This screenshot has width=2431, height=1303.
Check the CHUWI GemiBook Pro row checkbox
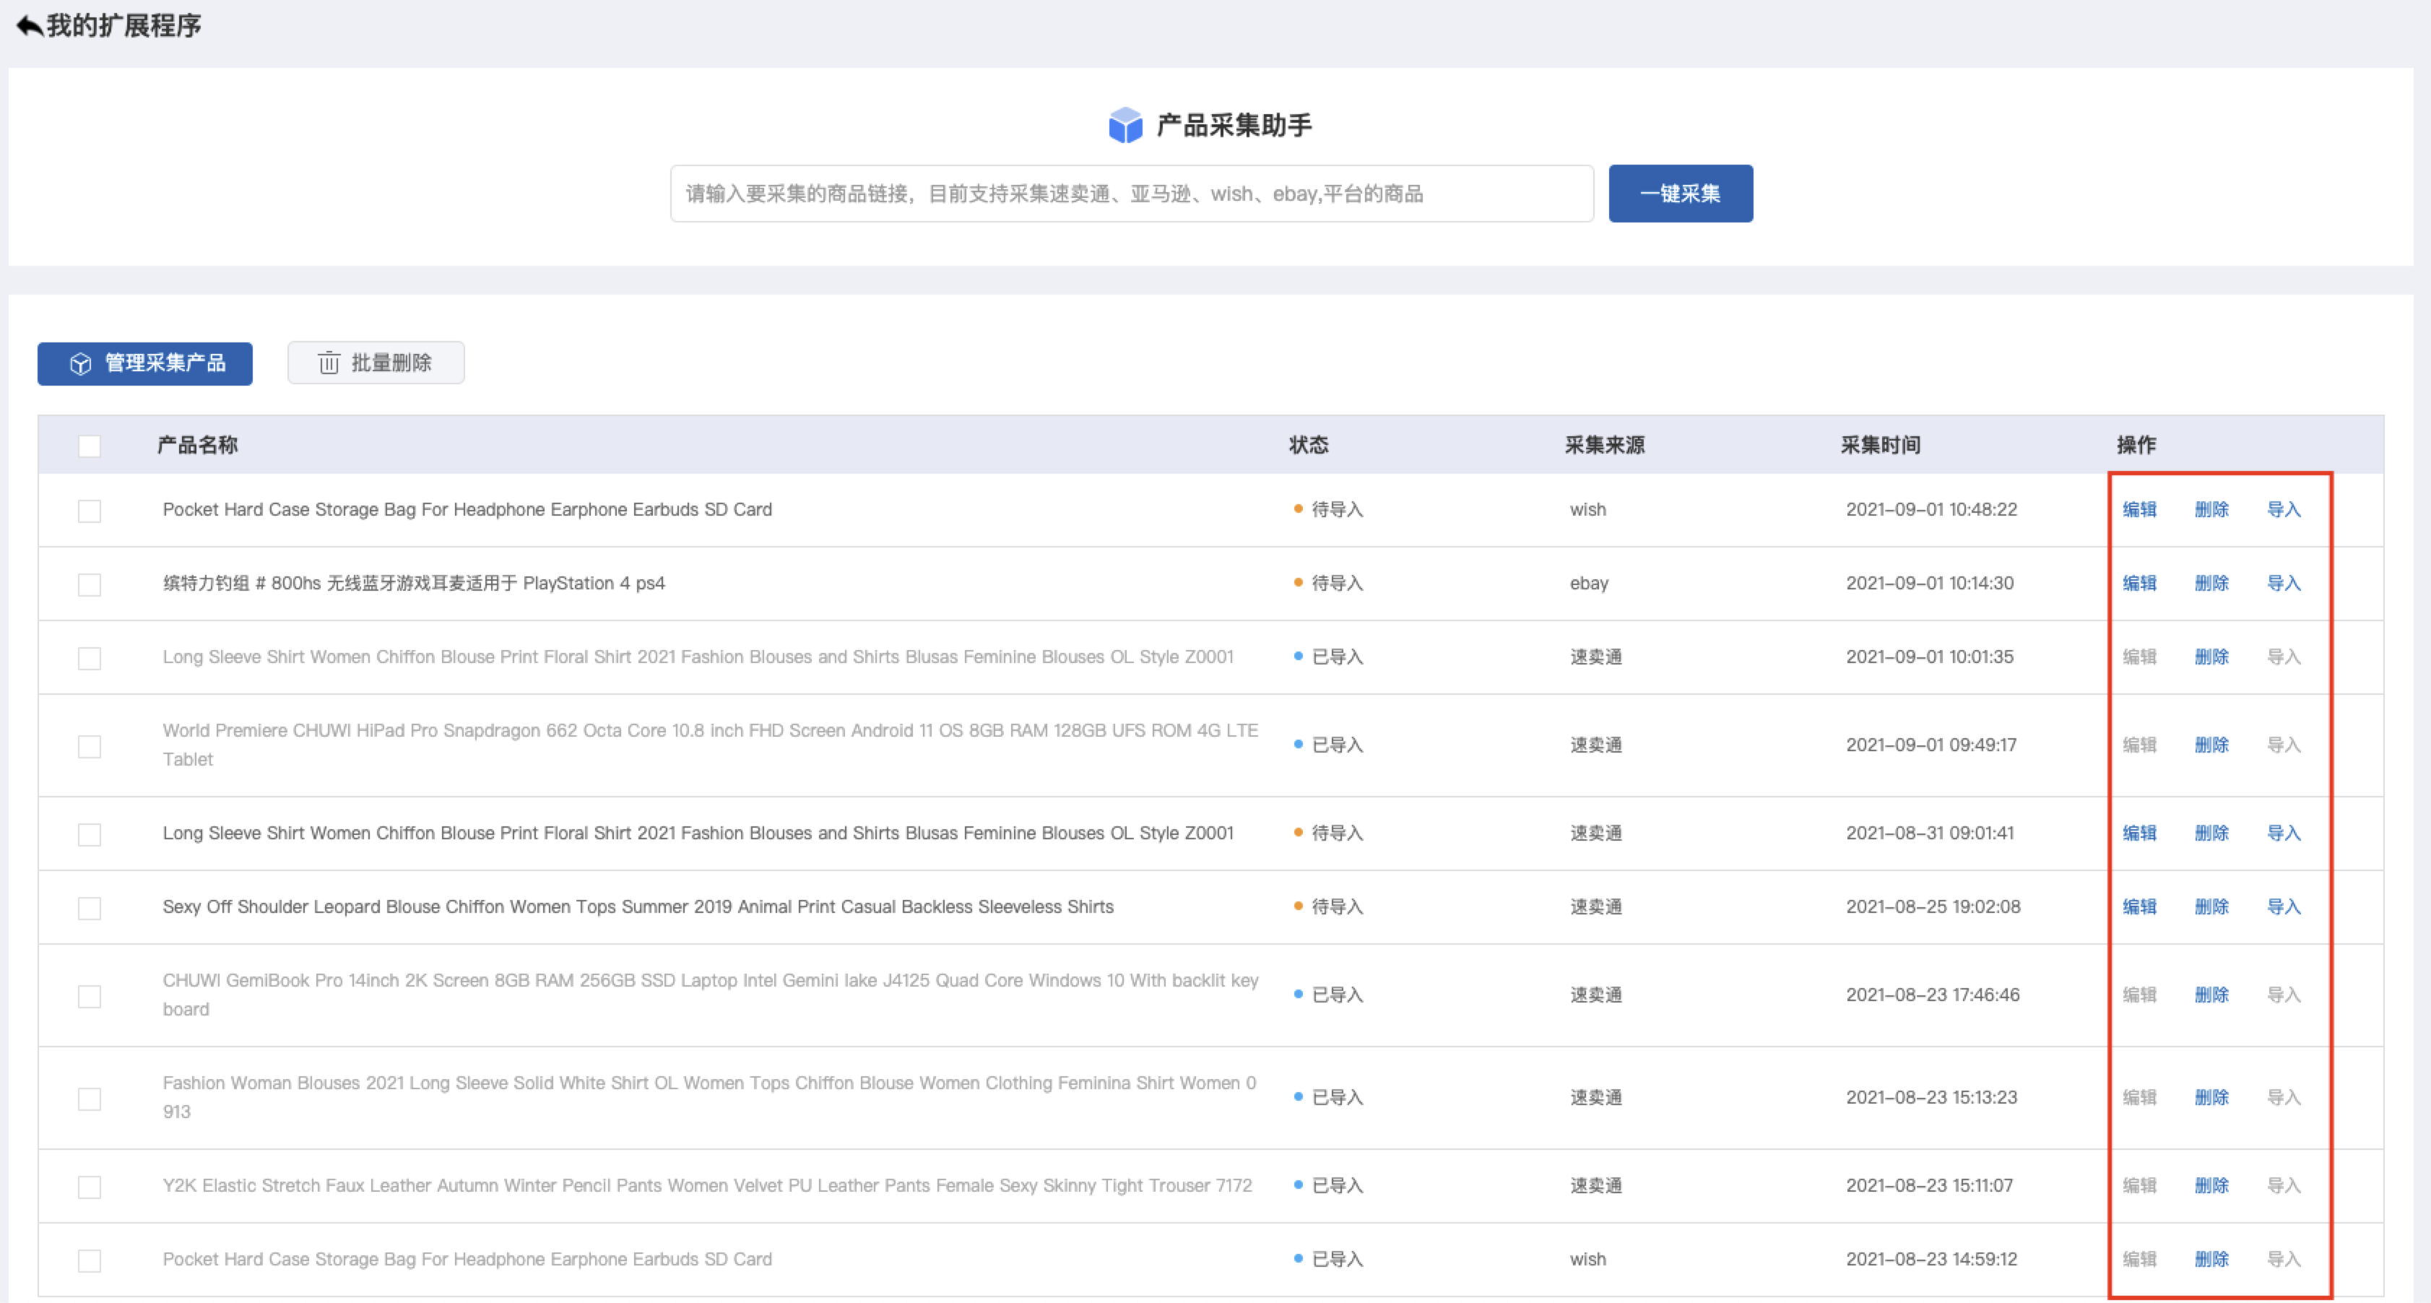90,996
